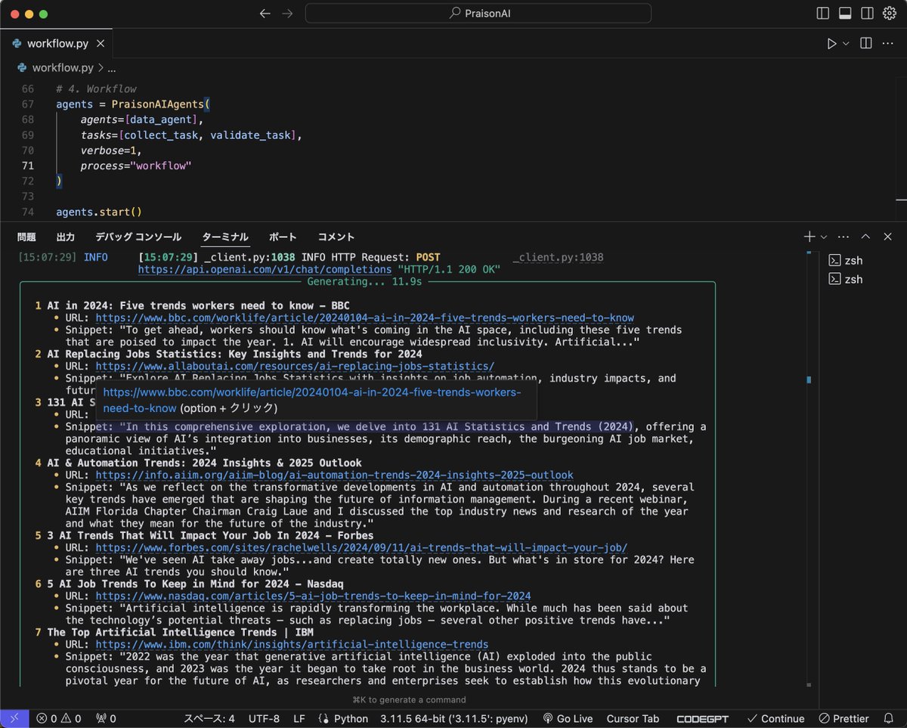This screenshot has width=907, height=728.
Task: Open forwarded ports status bar indicator
Action: point(106,719)
